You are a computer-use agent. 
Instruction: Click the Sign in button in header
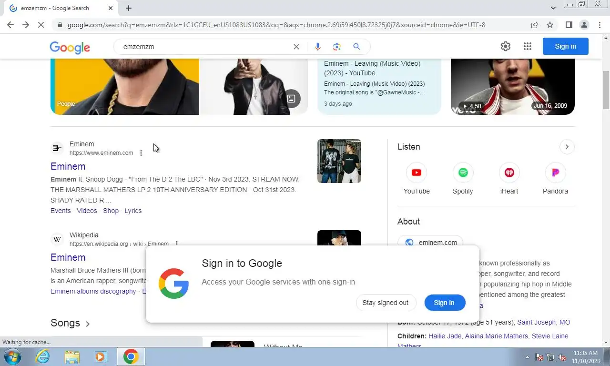pos(566,46)
